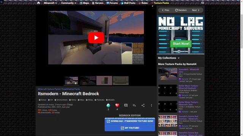Screen dimensions: 243x136
Task: Add pack to collection icon
Action: click(x=134, y=105)
